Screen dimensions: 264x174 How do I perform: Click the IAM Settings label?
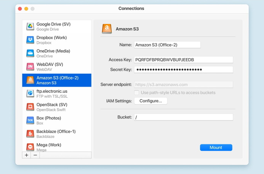[119, 101]
